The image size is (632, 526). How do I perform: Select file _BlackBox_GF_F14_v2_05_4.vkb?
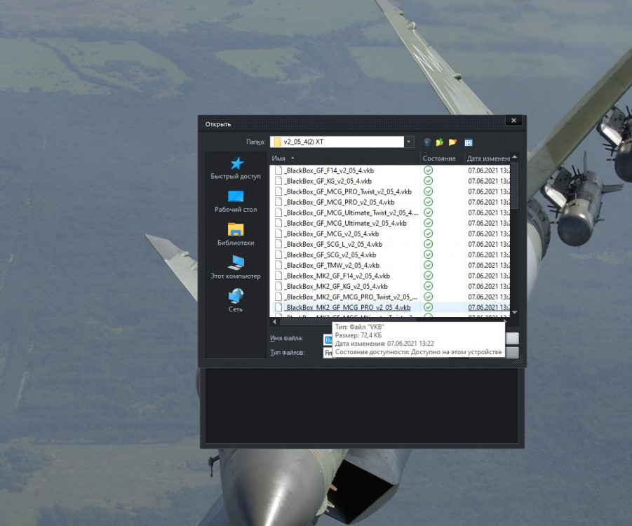pyautogui.click(x=329, y=170)
